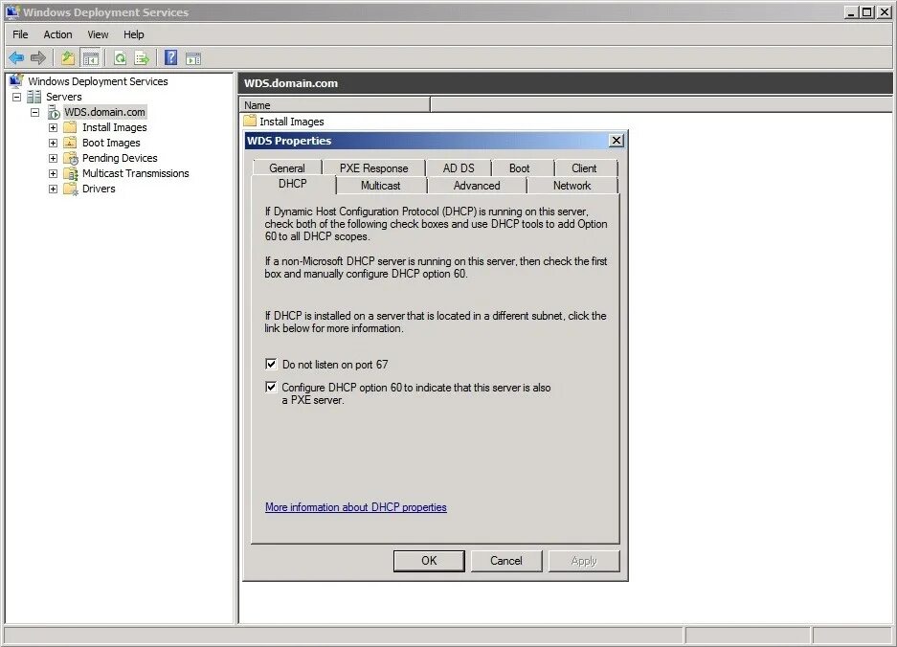Viewport: 897px width, 647px height.
Task: Toggle the Show/Hide Action Pane icon
Action: (193, 57)
